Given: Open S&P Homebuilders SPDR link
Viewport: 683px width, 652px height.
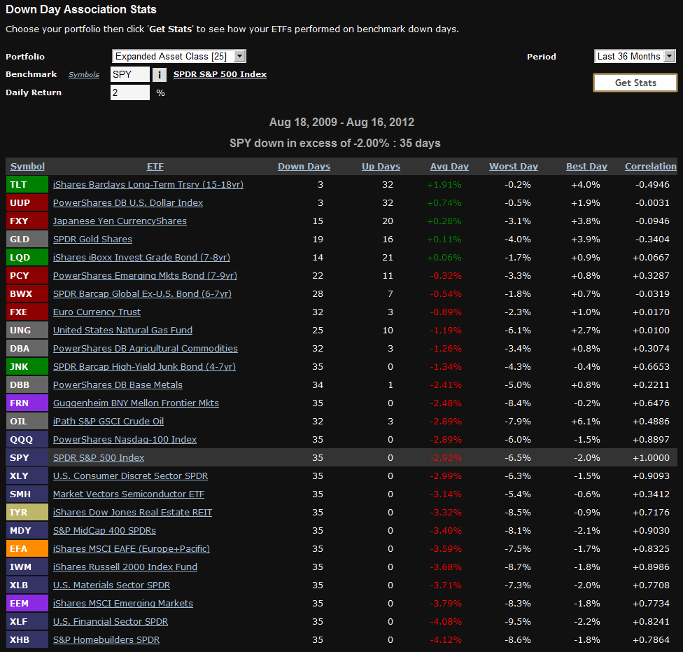Looking at the screenshot, I should click(x=106, y=640).
